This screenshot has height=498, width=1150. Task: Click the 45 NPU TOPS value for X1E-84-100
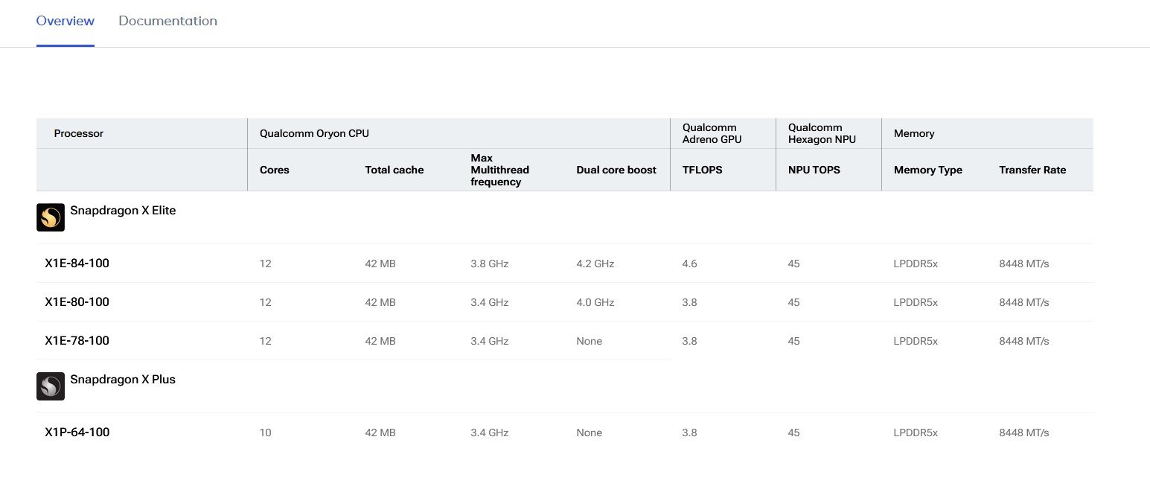(794, 264)
